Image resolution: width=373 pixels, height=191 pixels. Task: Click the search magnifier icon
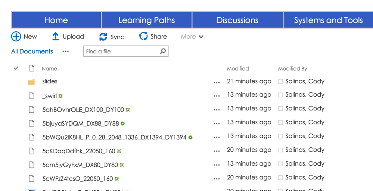pos(163,51)
